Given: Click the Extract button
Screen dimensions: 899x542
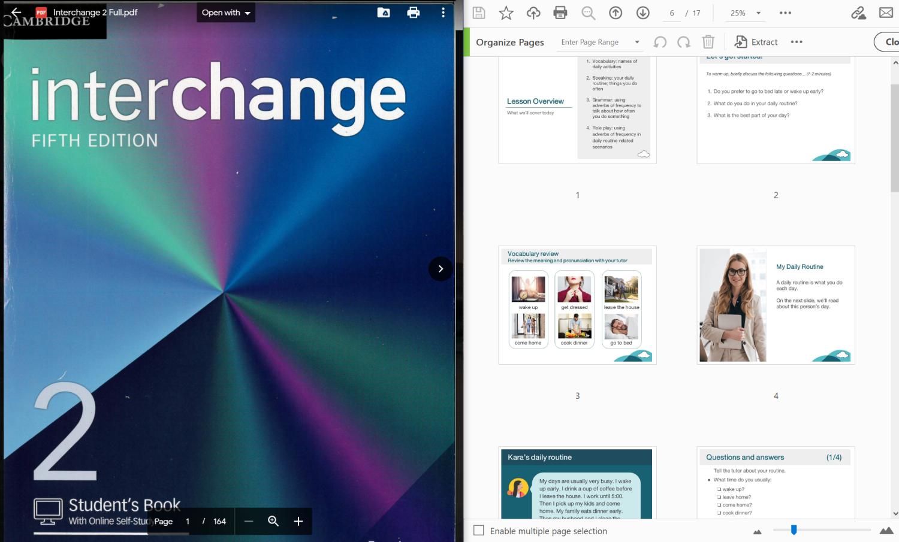Looking at the screenshot, I should pos(756,42).
